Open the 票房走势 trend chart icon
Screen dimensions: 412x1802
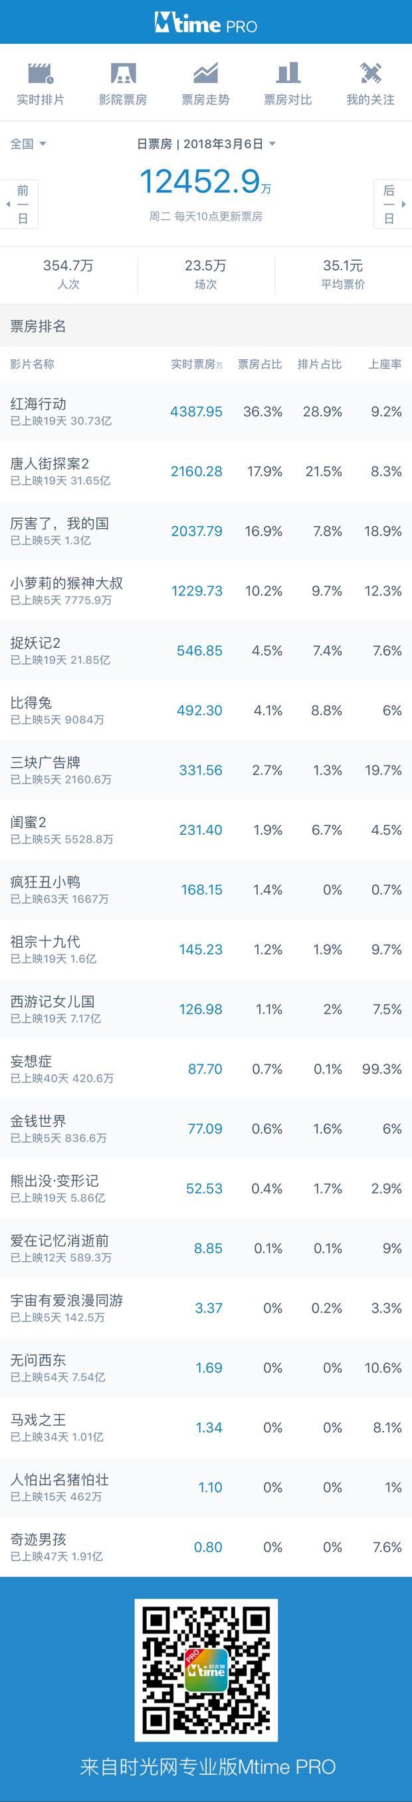pos(205,73)
